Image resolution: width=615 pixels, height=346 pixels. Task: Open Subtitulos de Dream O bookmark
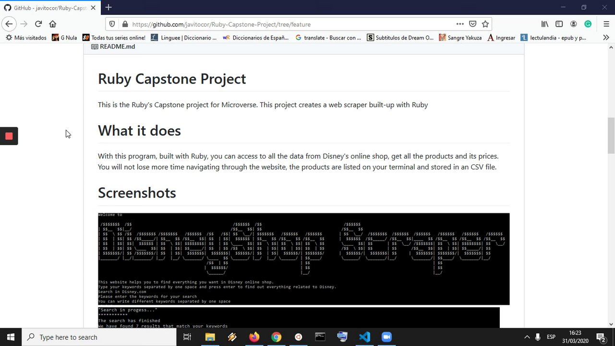[x=400, y=37]
